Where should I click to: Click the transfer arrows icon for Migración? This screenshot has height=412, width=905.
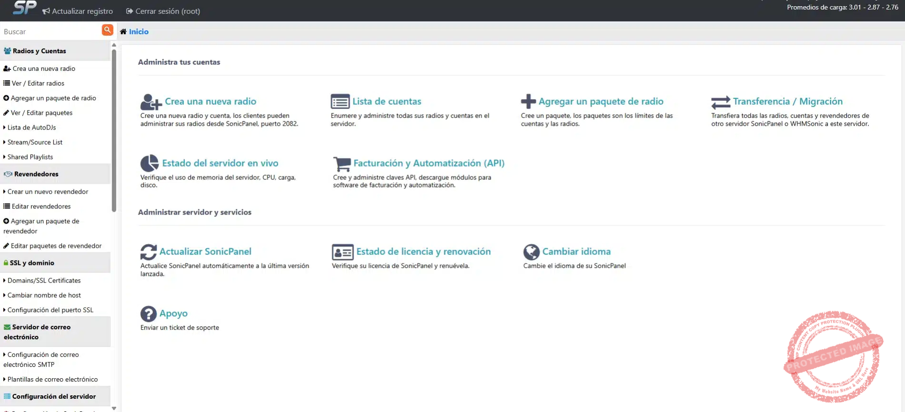coord(720,102)
